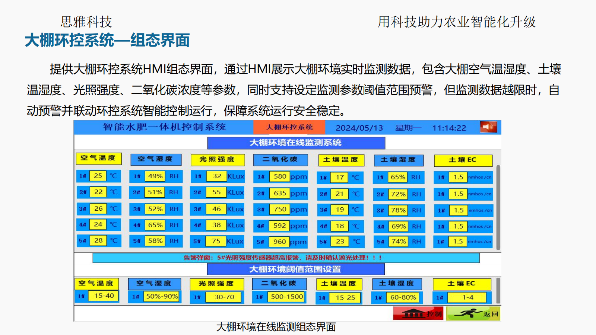Set air temperature threshold field 15-40
The image size is (596, 335).
coord(104,296)
